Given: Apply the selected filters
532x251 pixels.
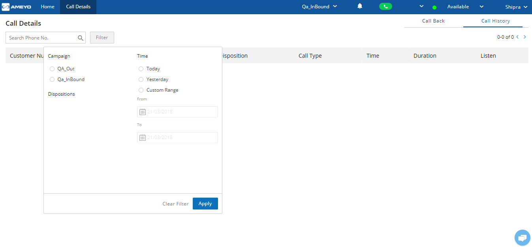Looking at the screenshot, I should [205, 203].
